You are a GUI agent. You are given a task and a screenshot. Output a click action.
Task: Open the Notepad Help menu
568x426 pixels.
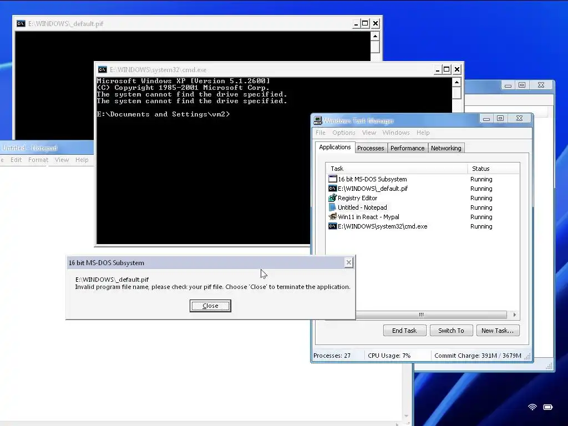[x=82, y=160]
